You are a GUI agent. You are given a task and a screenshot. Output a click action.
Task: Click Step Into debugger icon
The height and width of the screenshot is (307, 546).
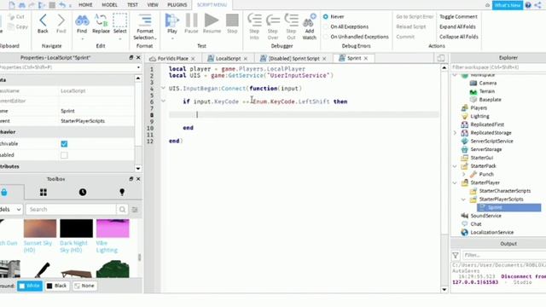click(x=254, y=20)
